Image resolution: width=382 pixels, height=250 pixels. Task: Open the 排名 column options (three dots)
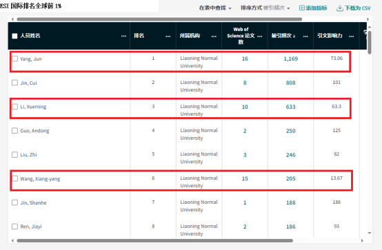pos(168,36)
